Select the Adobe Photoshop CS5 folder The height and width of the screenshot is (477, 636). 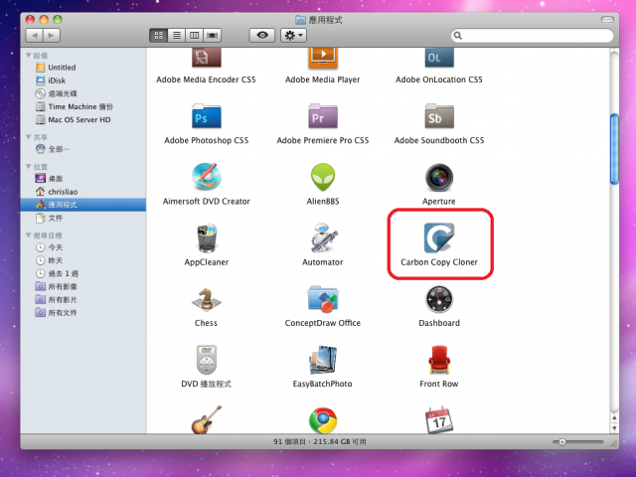[207, 117]
